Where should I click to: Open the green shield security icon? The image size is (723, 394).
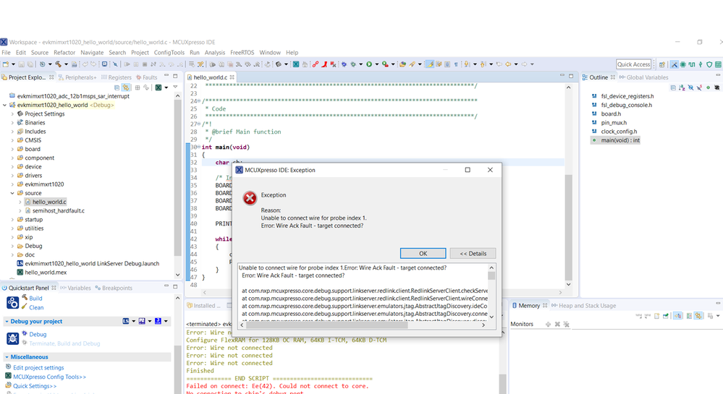tap(709, 64)
